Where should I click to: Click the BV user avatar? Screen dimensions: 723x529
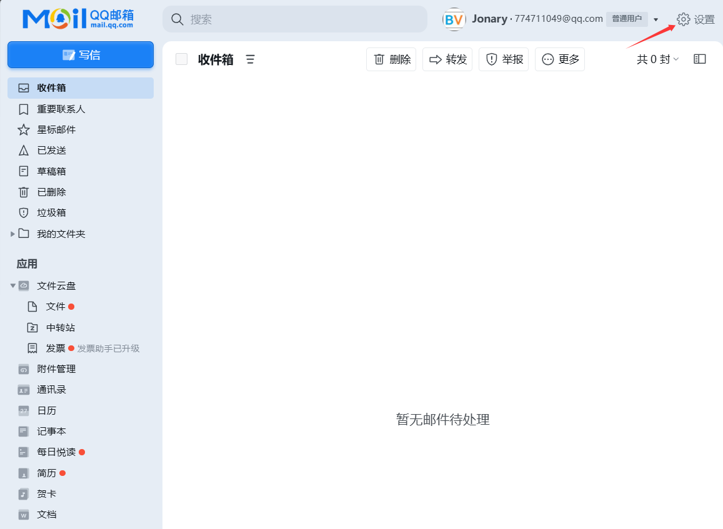pyautogui.click(x=454, y=19)
